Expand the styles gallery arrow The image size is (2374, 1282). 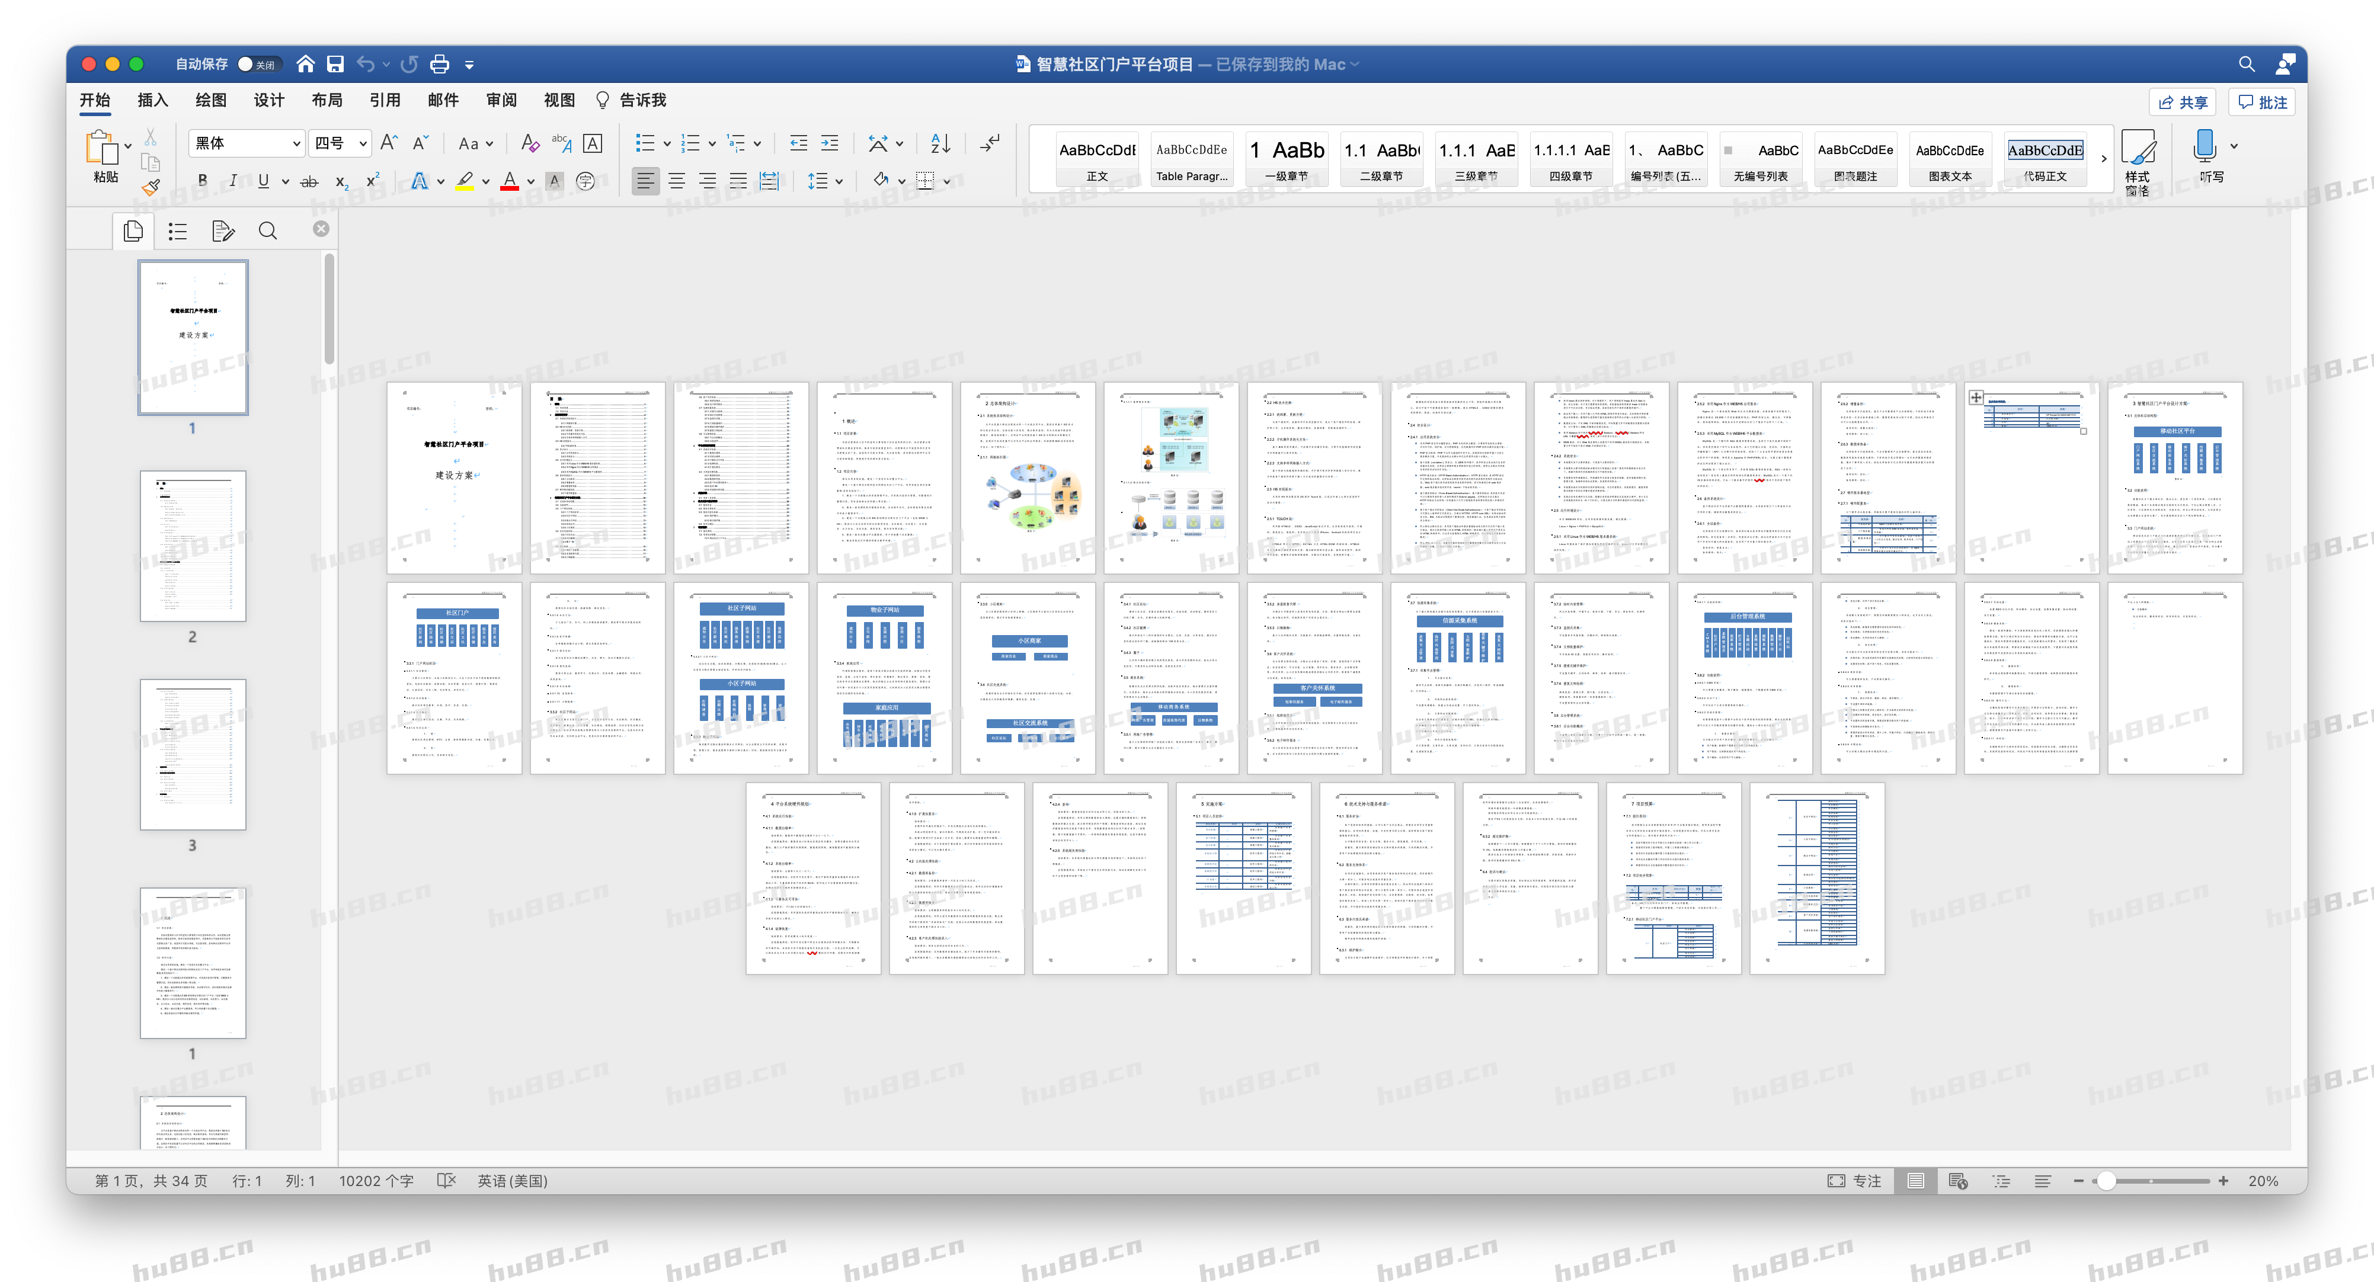[x=2103, y=159]
